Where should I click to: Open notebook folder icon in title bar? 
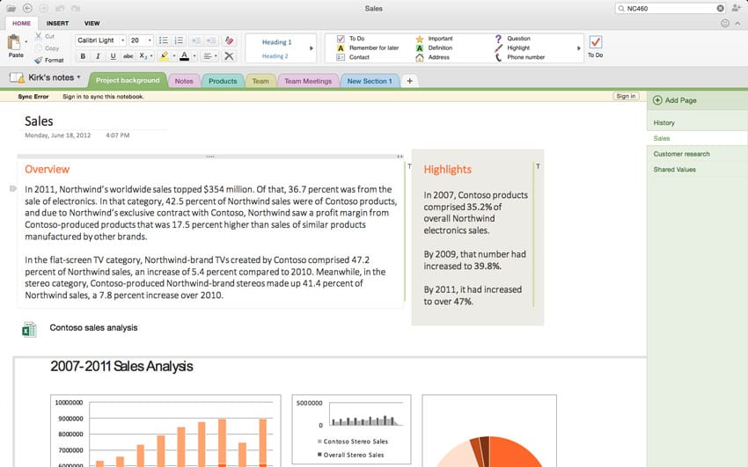[x=11, y=9]
